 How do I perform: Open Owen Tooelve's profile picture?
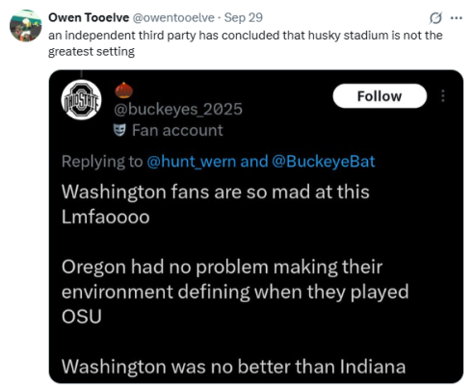tap(26, 26)
